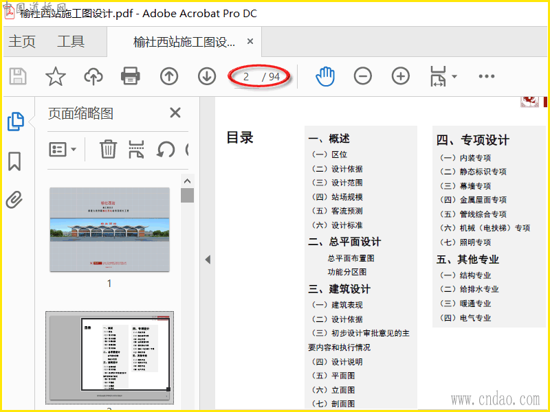Select page 2 thumbnail
550x412 pixels.
pyautogui.click(x=109, y=358)
